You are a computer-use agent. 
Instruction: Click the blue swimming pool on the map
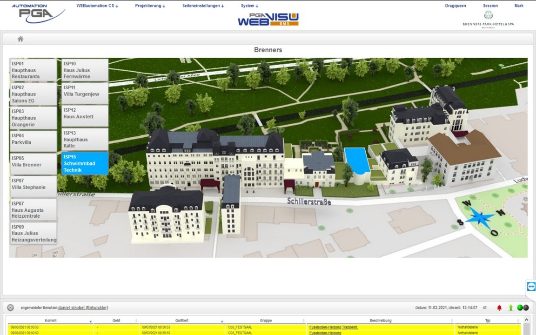coord(357,161)
